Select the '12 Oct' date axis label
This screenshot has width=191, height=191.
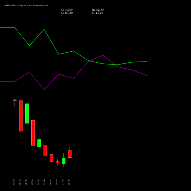coord(26,182)
